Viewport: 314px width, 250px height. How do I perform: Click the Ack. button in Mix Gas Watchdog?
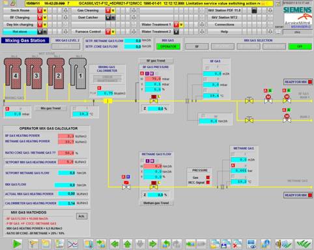click(81, 216)
